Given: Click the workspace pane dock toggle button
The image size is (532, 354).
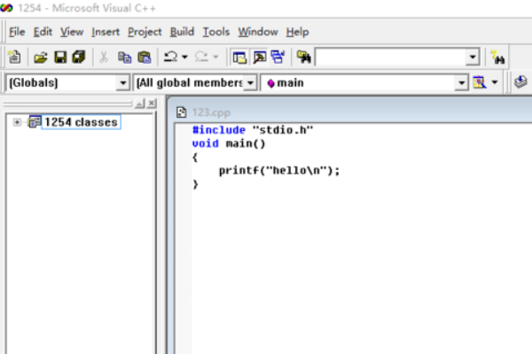Looking at the screenshot, I should click(x=139, y=104).
